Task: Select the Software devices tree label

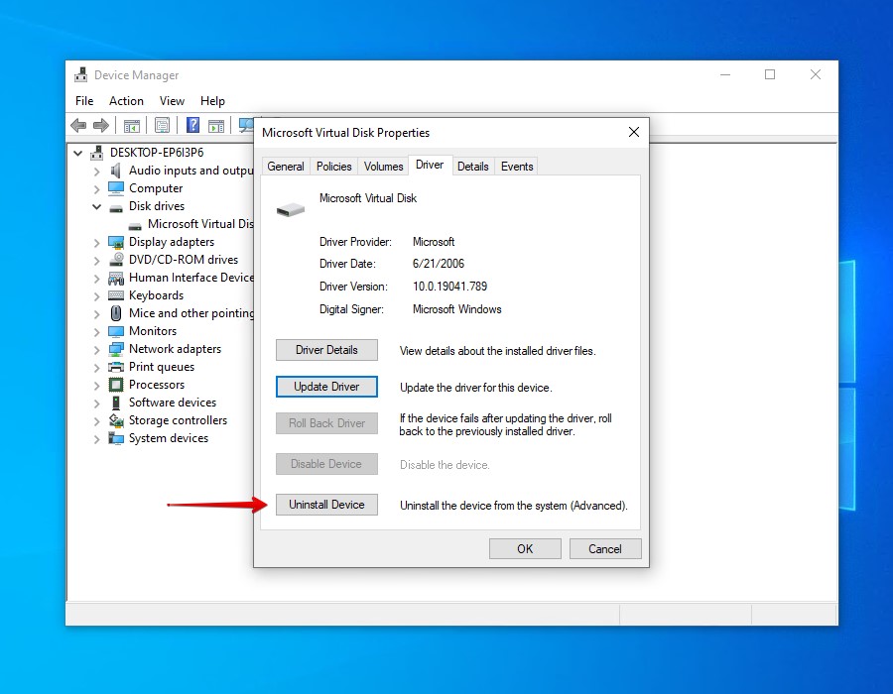Action: pyautogui.click(x=173, y=403)
